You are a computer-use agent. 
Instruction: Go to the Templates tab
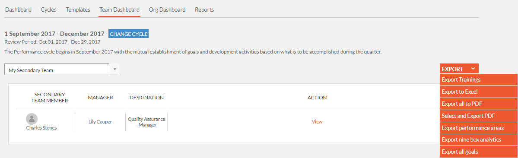point(78,9)
